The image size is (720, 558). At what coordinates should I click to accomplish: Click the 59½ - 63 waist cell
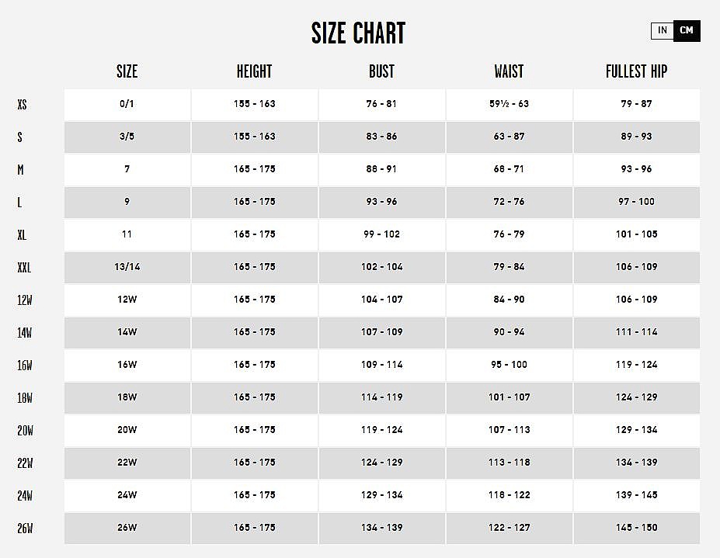tap(510, 104)
